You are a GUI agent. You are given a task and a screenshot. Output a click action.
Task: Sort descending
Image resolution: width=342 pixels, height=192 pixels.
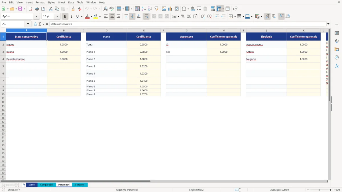(x=150, y=9)
